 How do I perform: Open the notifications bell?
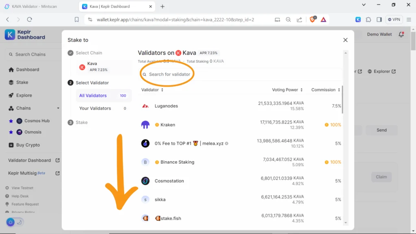tap(401, 35)
